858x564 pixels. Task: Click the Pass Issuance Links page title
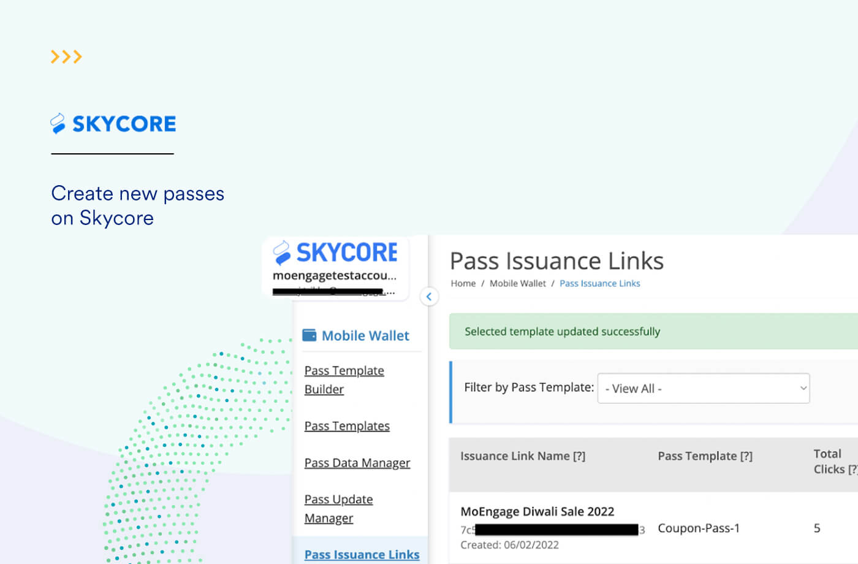(x=557, y=261)
